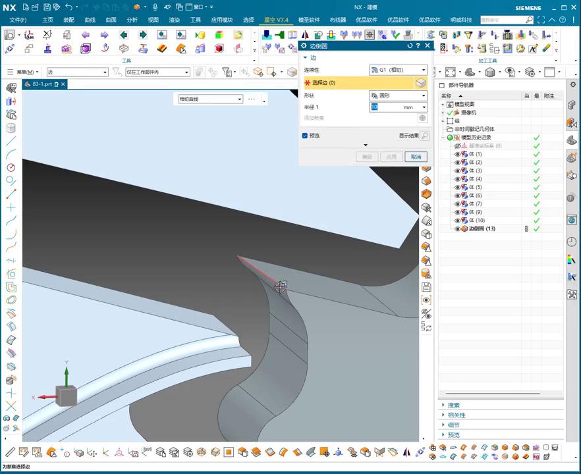Click the 显示结果 magnifier icon

[424, 136]
